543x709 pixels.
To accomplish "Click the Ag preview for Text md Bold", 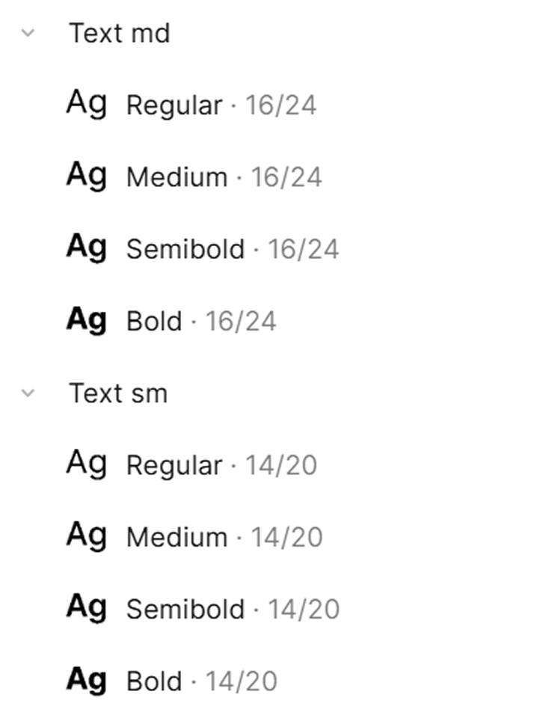I will click(x=87, y=320).
